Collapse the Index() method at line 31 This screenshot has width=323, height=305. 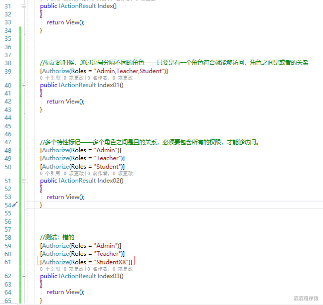click(24, 6)
